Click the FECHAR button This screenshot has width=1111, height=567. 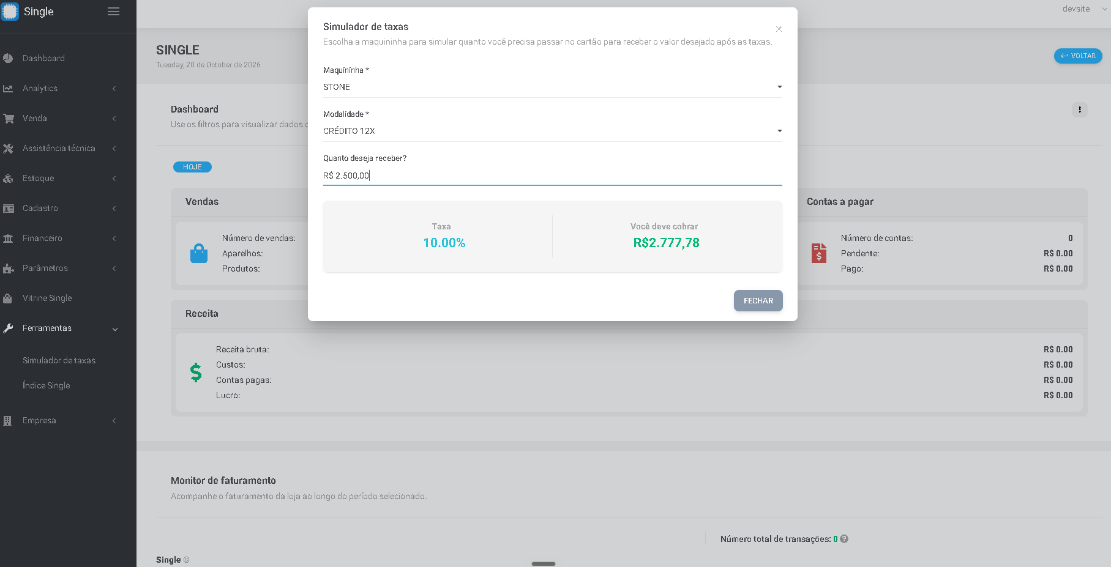coord(758,300)
